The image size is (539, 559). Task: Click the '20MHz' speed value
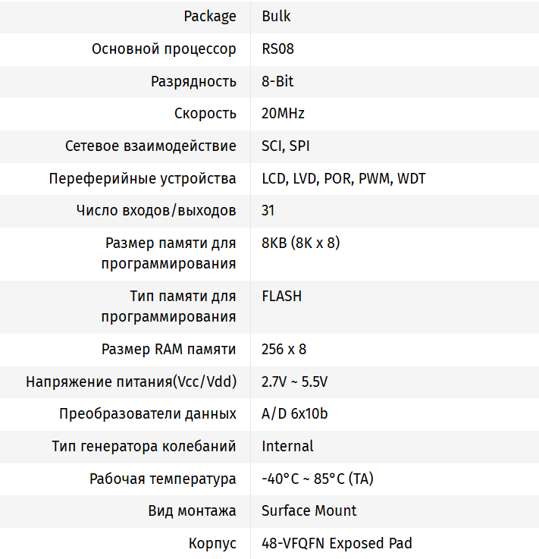click(283, 114)
